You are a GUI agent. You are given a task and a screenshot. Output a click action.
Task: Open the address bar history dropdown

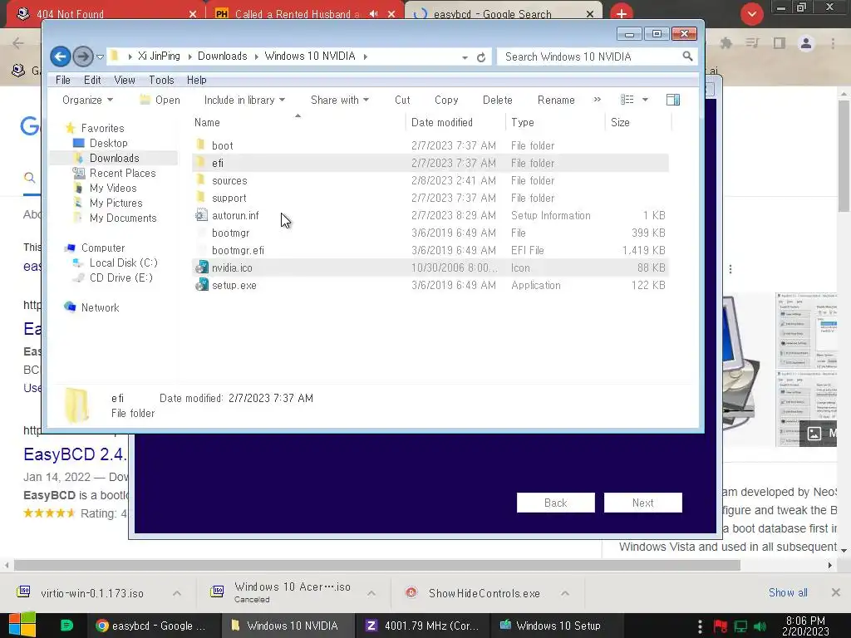coord(465,57)
